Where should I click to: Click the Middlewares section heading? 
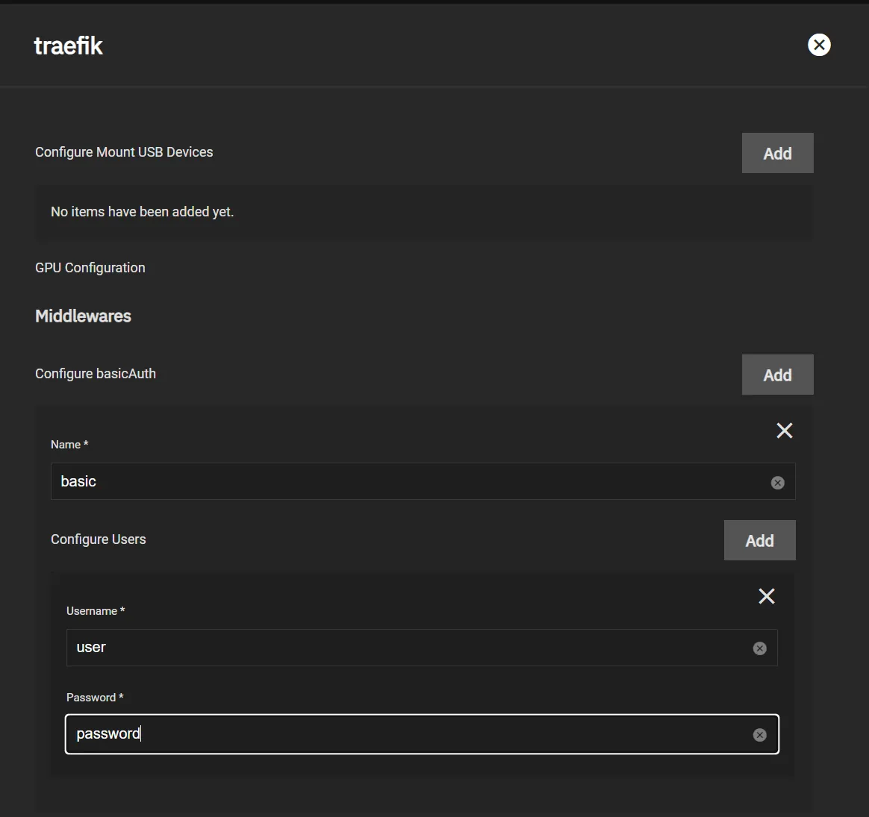[x=83, y=316]
